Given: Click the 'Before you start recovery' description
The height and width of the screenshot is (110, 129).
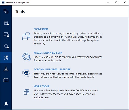Looking at the screenshot, I should point(68,75).
